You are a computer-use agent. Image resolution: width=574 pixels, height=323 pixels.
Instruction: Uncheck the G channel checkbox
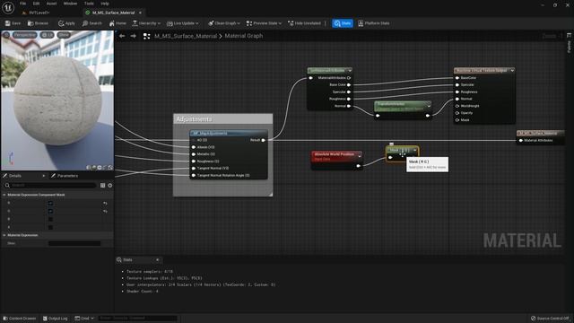point(50,211)
